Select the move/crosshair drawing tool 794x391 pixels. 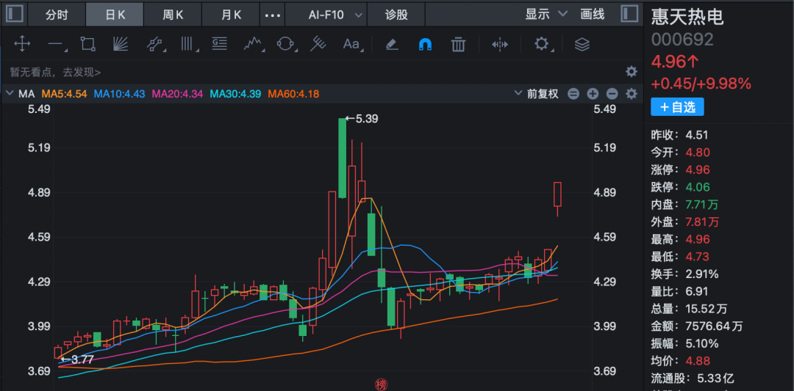(x=22, y=45)
